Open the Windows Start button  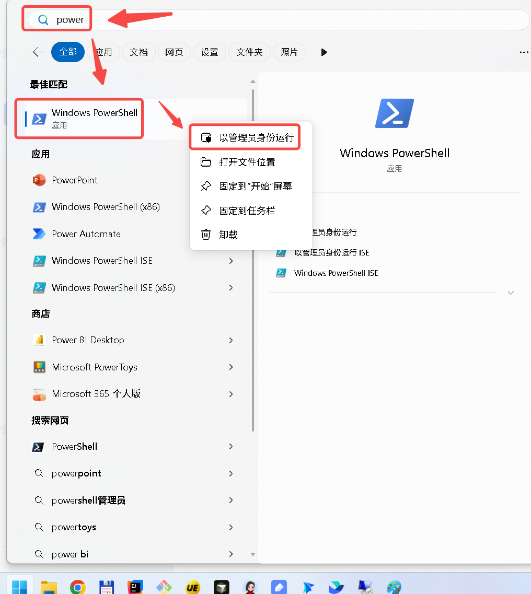click(20, 587)
